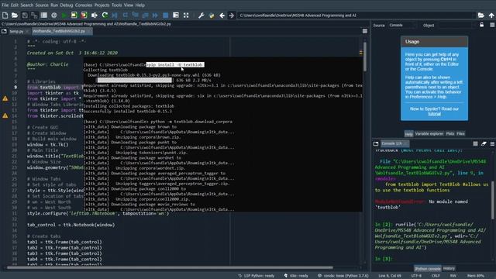Screen dimensions: 496x279
Task: Toggle the Help pane lock icon
Action: [482, 25]
